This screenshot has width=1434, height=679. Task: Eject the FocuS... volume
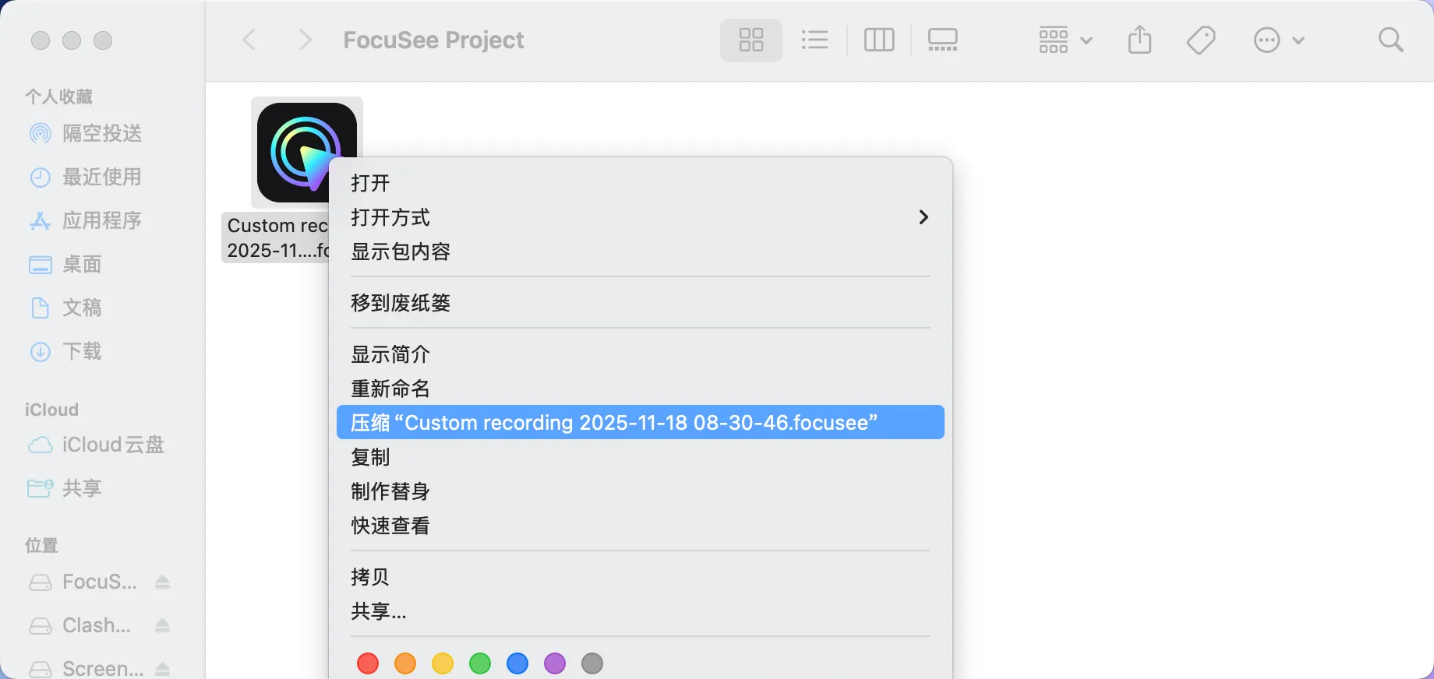click(x=162, y=582)
